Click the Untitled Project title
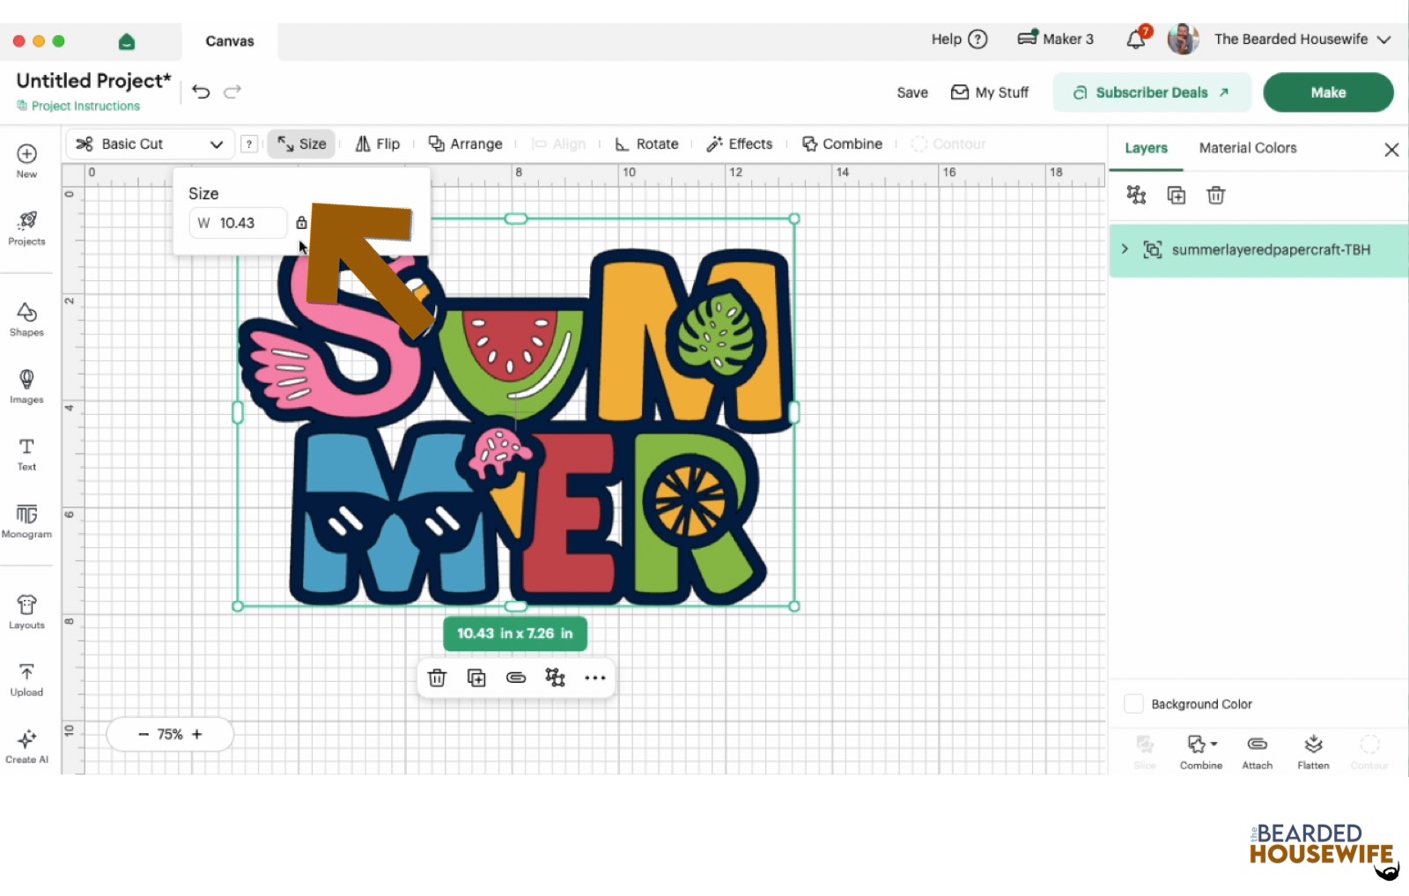Viewport: 1409px width, 896px height. 93,80
